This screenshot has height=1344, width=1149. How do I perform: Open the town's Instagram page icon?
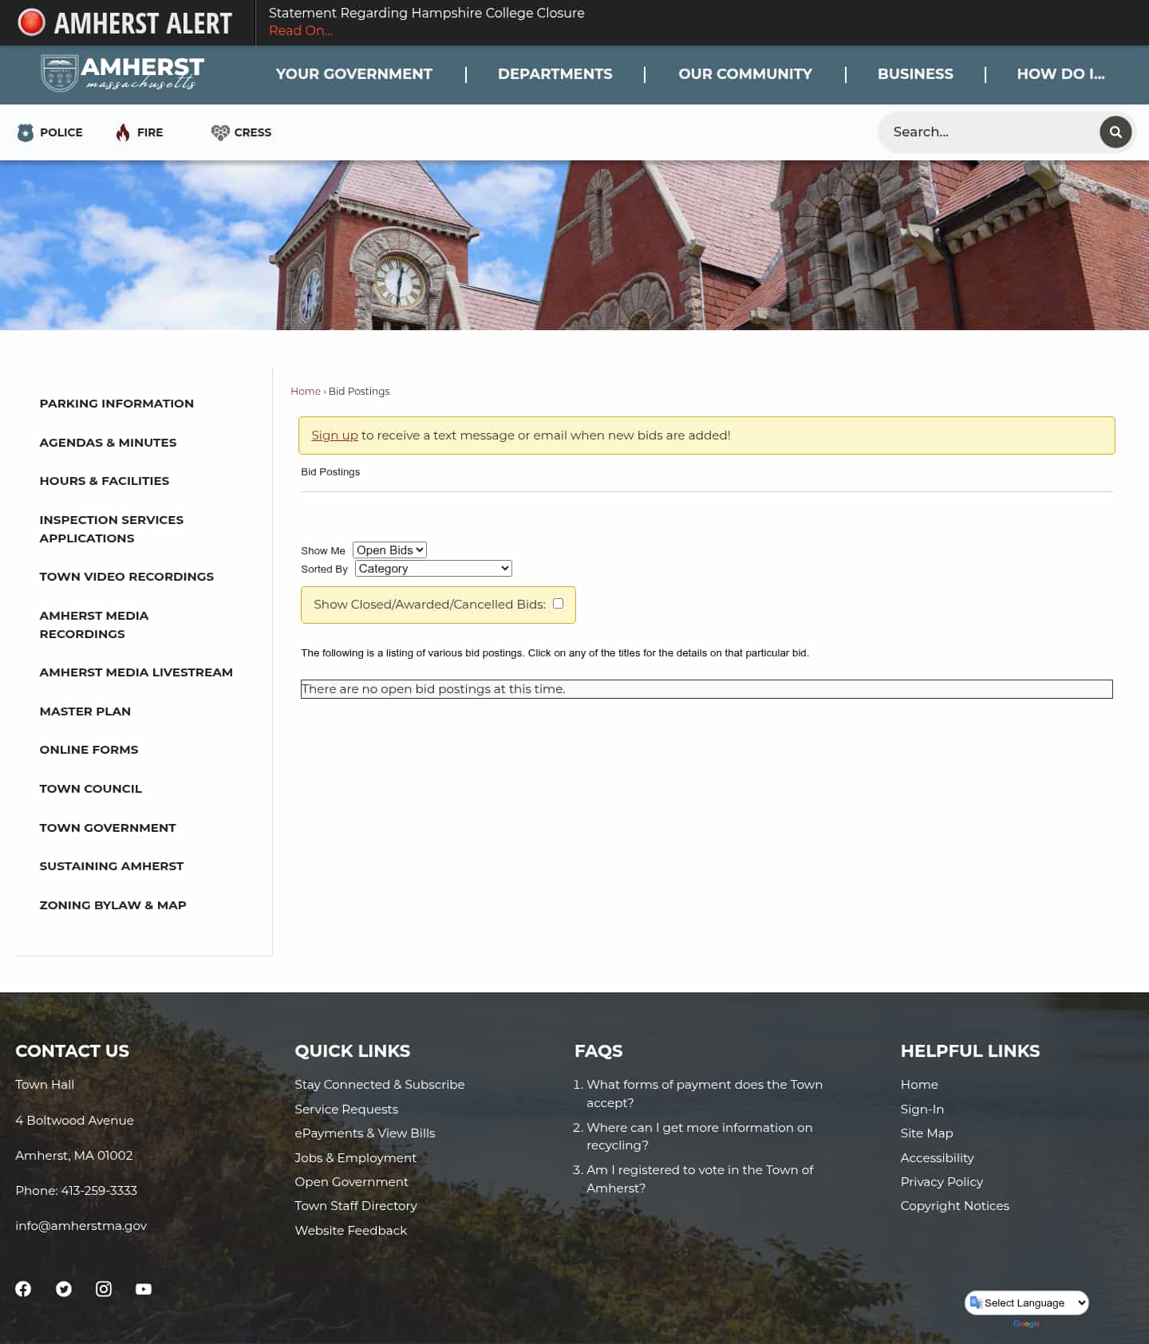click(x=104, y=1289)
